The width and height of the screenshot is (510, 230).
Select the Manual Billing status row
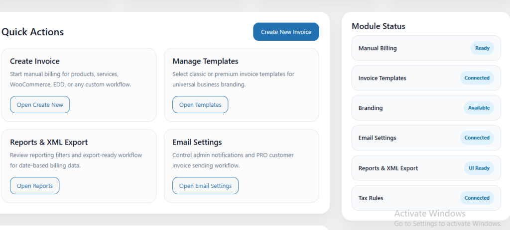tap(426, 48)
